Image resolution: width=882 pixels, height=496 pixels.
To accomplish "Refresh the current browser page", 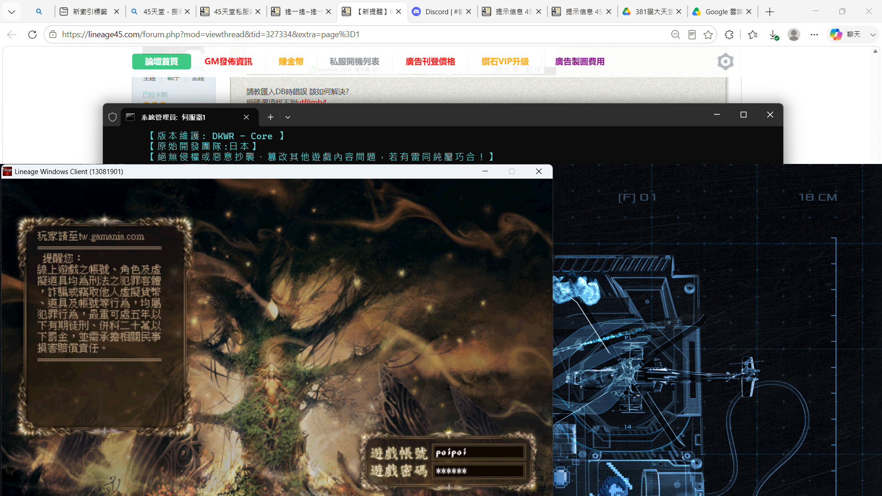I will pos(32,34).
